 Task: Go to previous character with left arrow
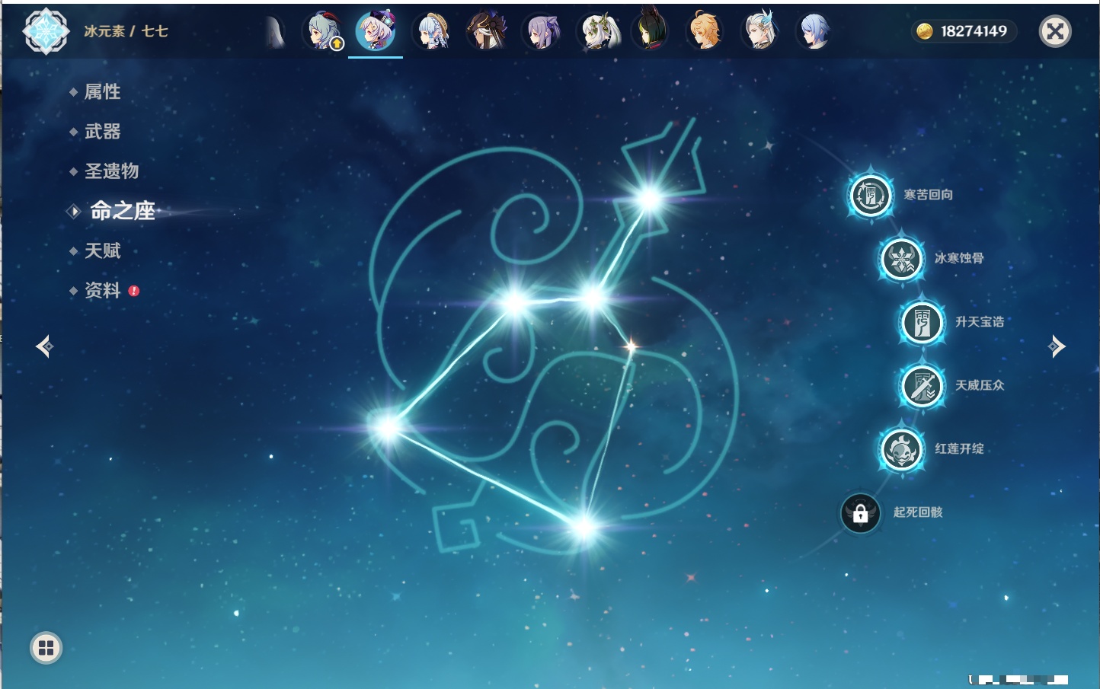pos(44,346)
